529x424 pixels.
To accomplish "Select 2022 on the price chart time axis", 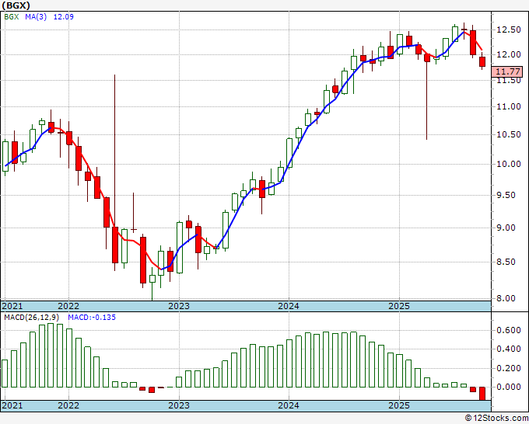I will point(68,306).
